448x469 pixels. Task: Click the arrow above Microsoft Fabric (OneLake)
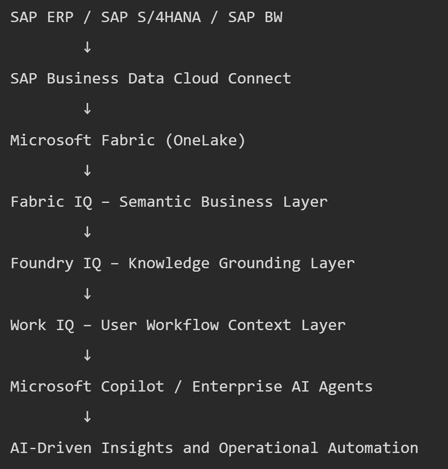[x=87, y=109]
